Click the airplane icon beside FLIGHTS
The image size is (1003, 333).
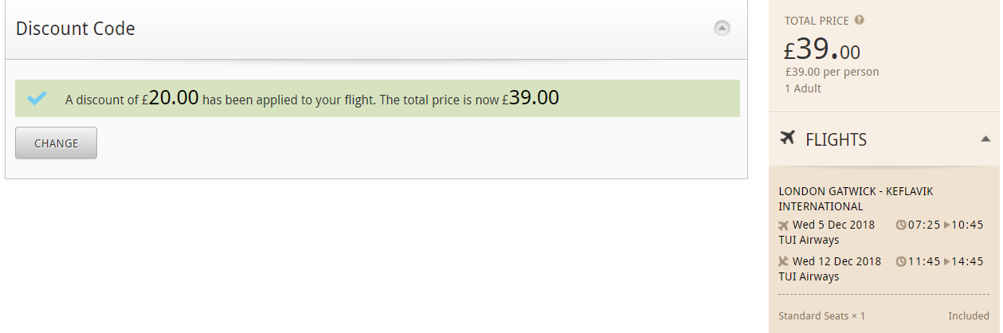point(787,139)
